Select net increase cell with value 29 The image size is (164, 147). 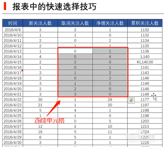coord(110,100)
